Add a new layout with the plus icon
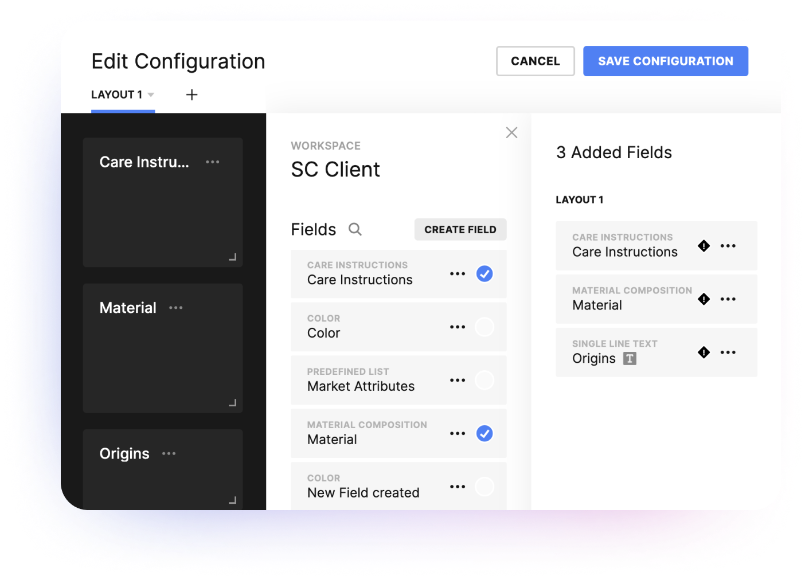This screenshot has height=580, width=805. click(x=192, y=95)
